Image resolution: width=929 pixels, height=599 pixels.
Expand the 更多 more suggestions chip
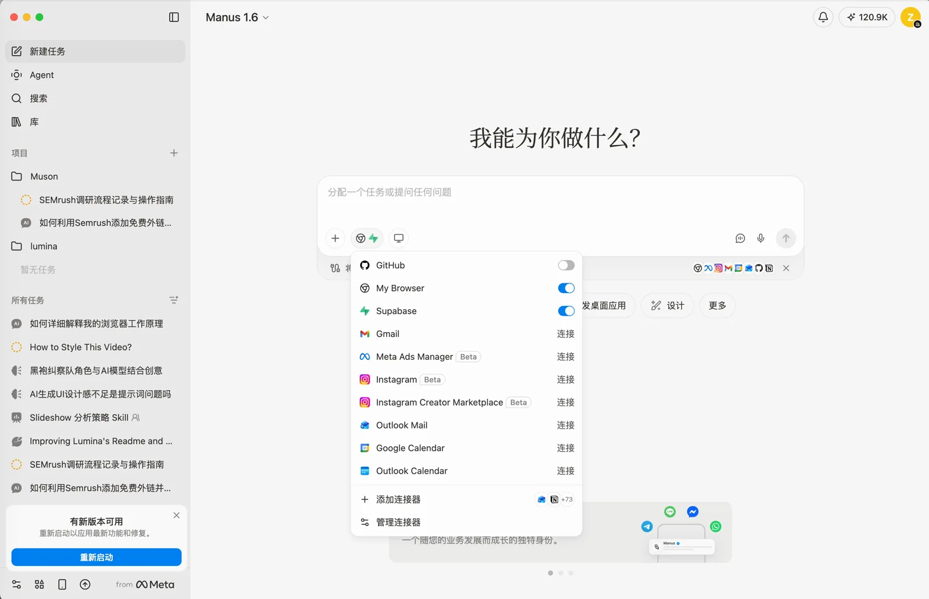point(717,305)
